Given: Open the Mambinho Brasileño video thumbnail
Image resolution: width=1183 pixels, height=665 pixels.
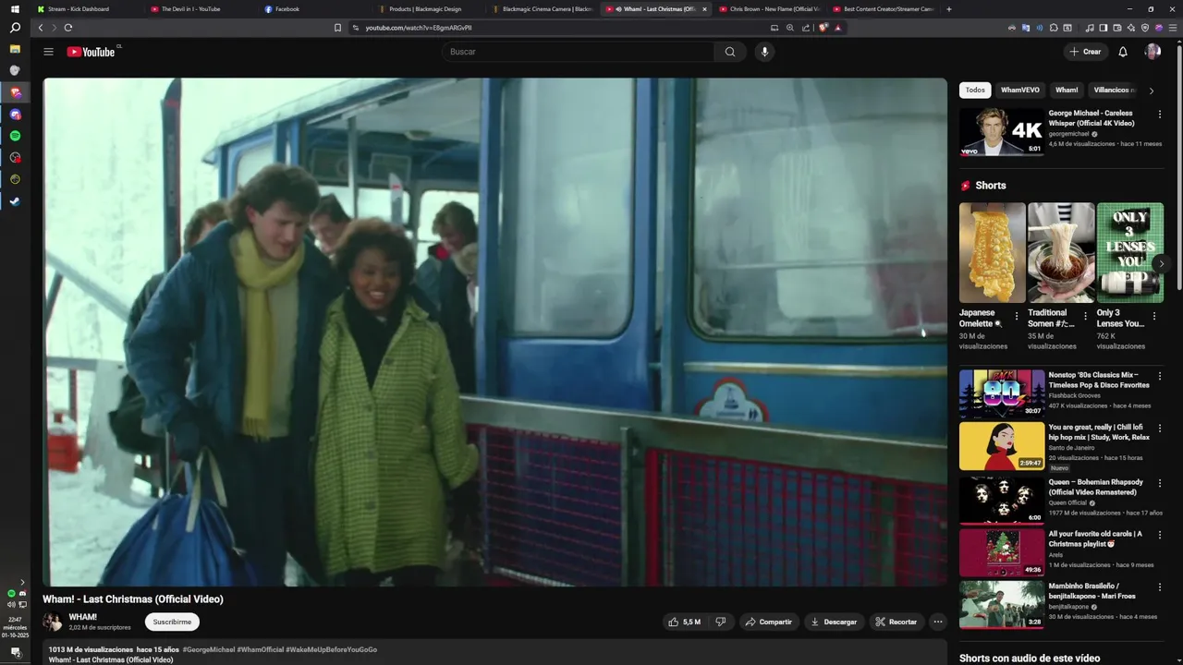Looking at the screenshot, I should tap(1002, 604).
